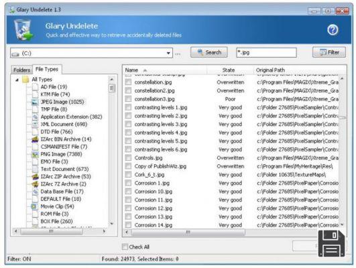The height and width of the screenshot is (268, 356).
Task: Sort by the Name column header
Action: tap(165, 70)
